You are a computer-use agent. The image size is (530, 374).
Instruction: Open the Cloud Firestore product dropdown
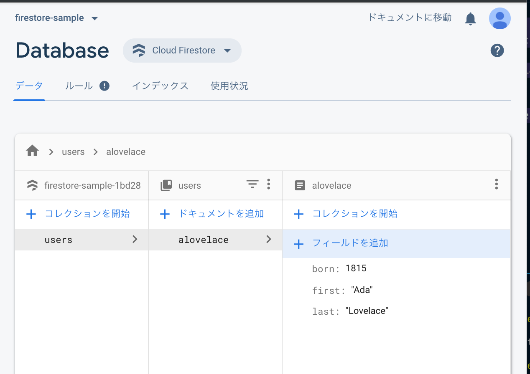click(x=182, y=51)
